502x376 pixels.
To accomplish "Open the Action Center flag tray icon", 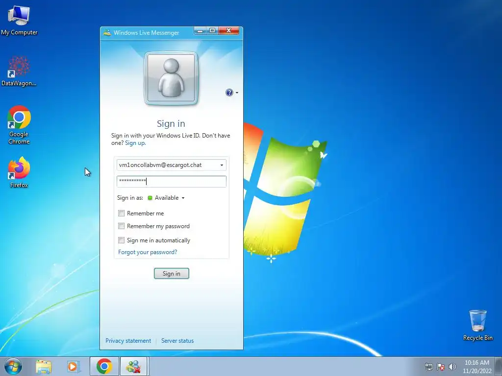I will pos(441,367).
